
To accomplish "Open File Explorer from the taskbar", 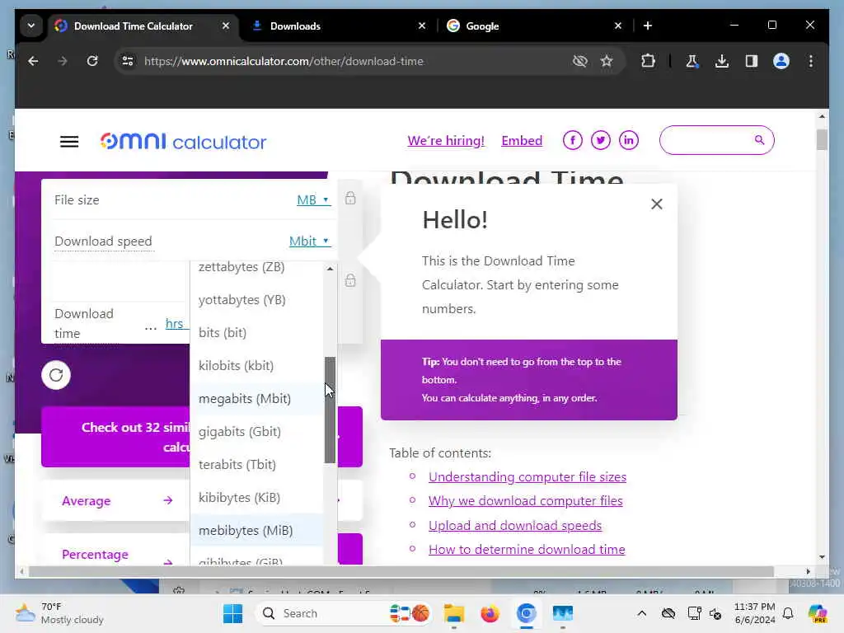I will coord(454,613).
